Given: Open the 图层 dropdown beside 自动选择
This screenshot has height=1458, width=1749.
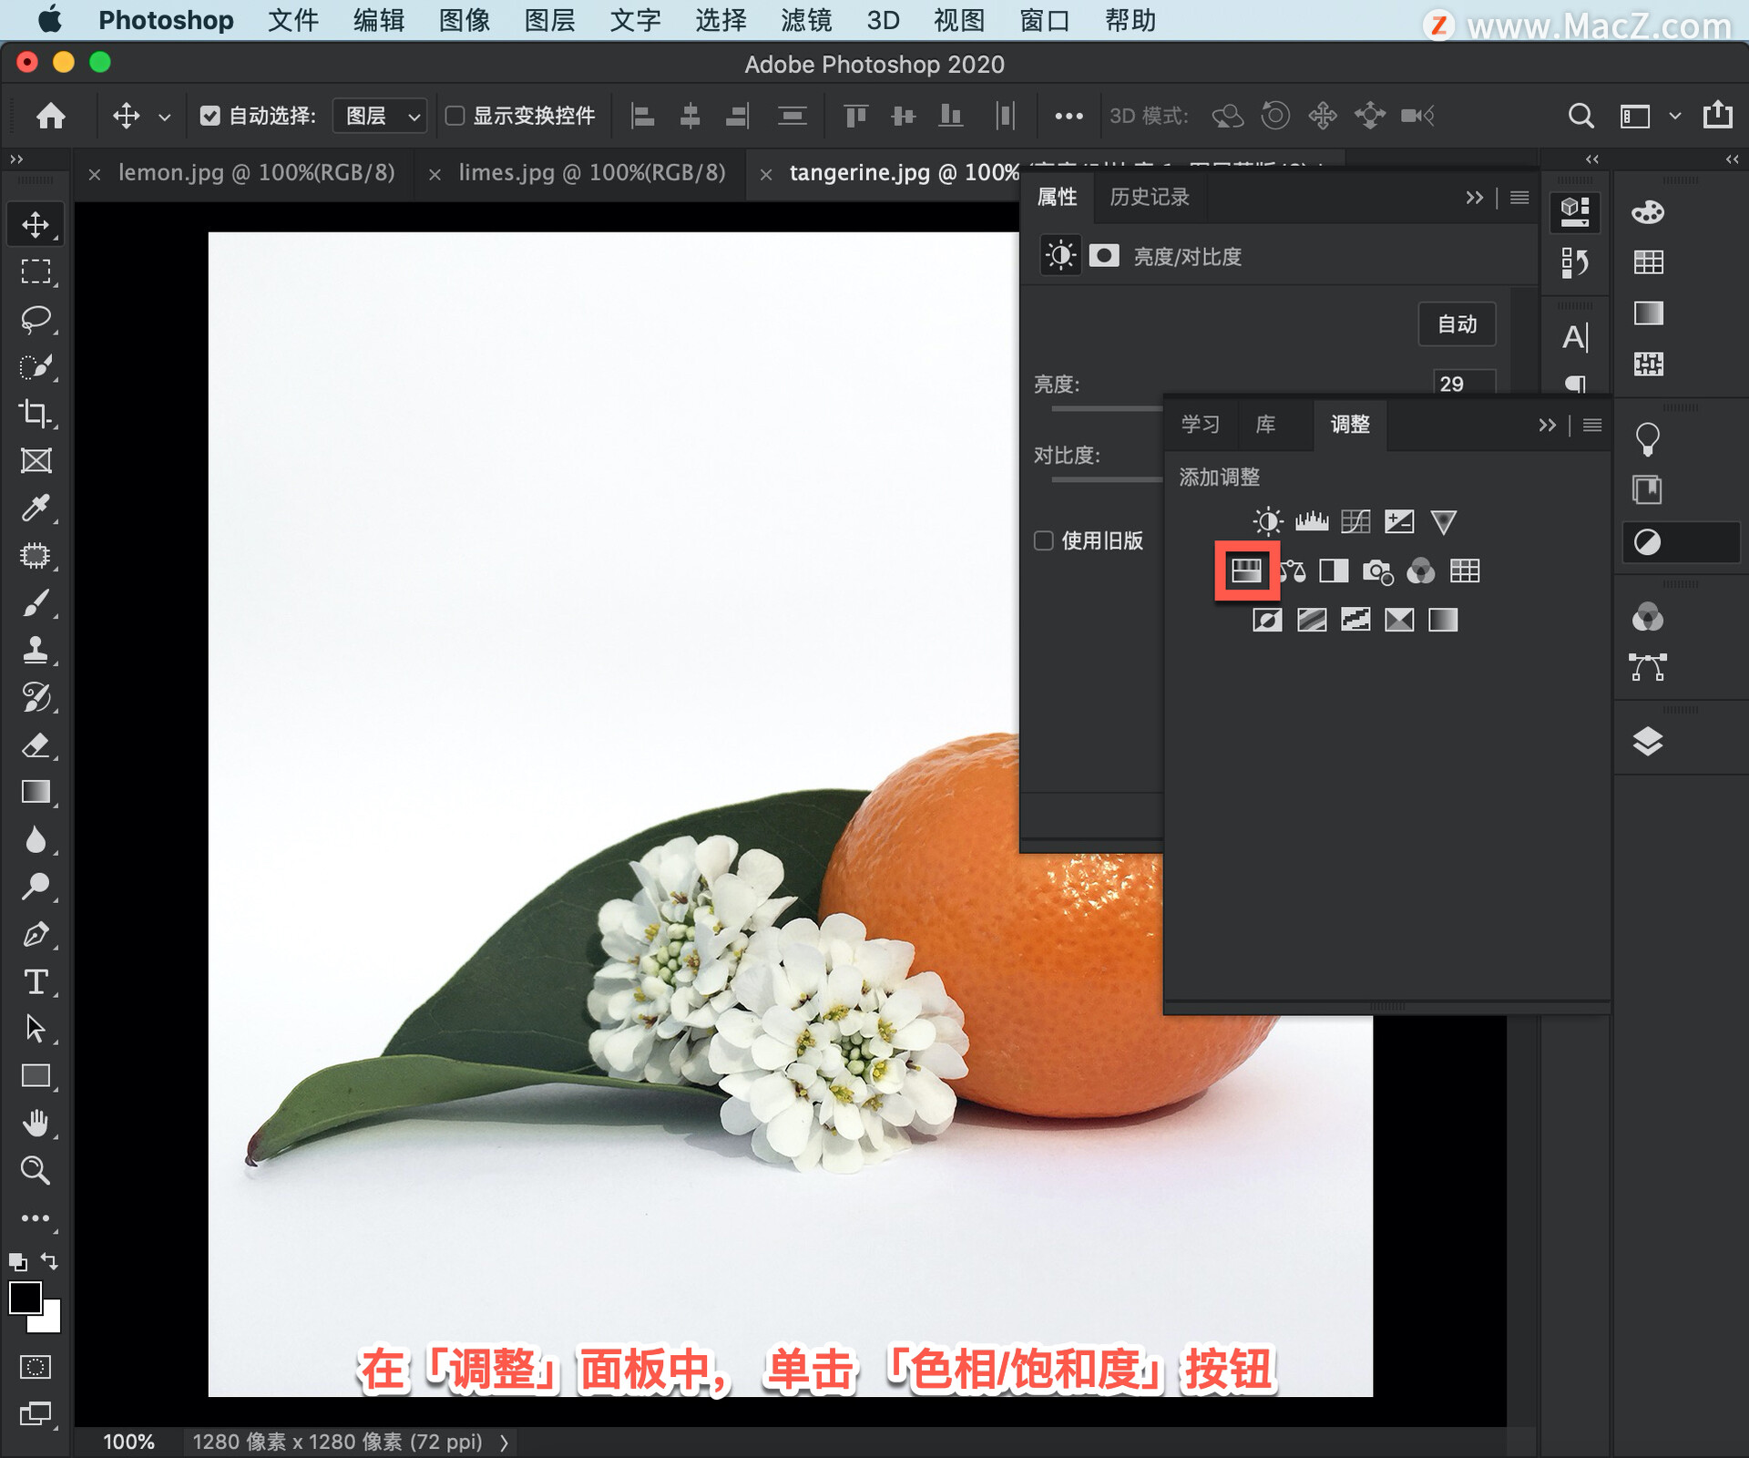Looking at the screenshot, I should 378,116.
